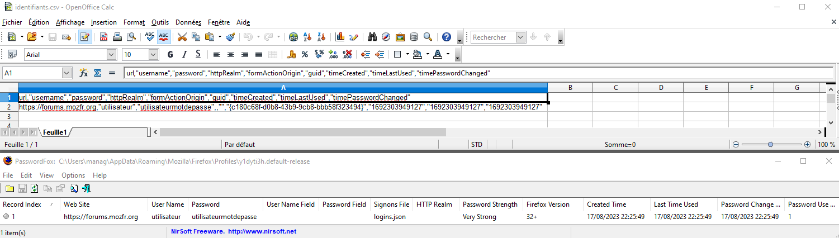This screenshot has height=238, width=839.
Task: Sort by Web Site column header in PasswordFox
Action: pos(104,204)
